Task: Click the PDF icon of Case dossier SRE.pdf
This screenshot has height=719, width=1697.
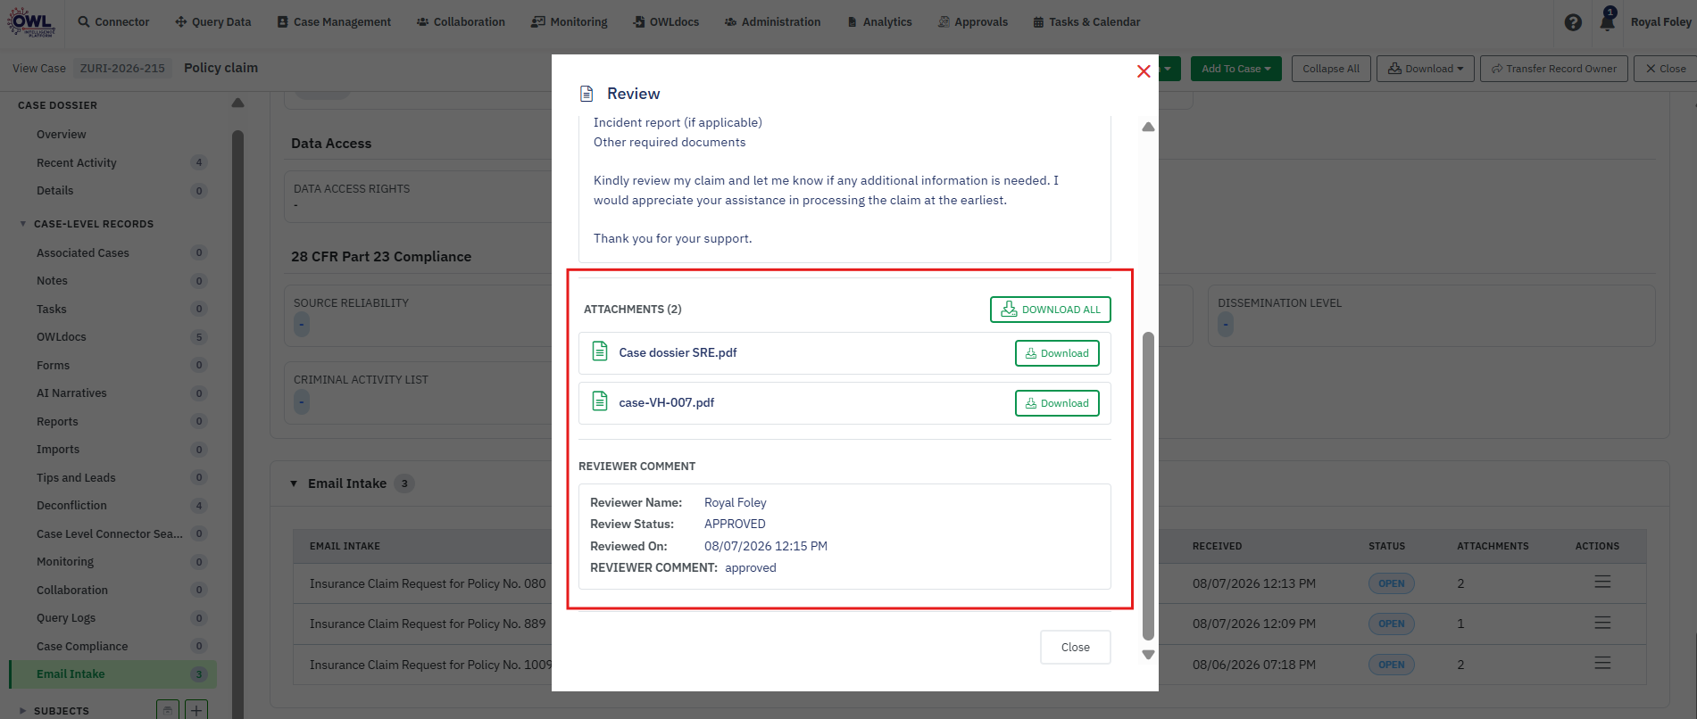Action: [x=601, y=351]
